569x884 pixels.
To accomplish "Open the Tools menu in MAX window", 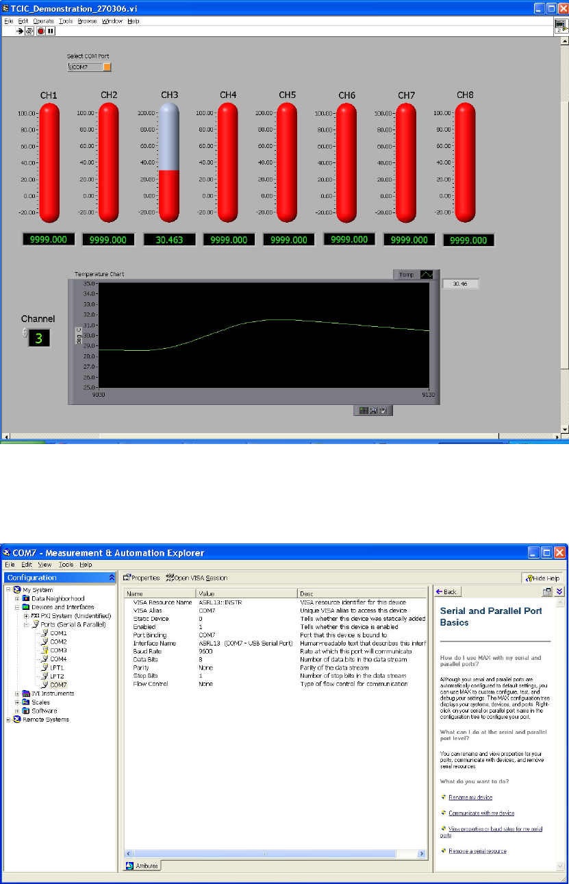I will pos(66,565).
